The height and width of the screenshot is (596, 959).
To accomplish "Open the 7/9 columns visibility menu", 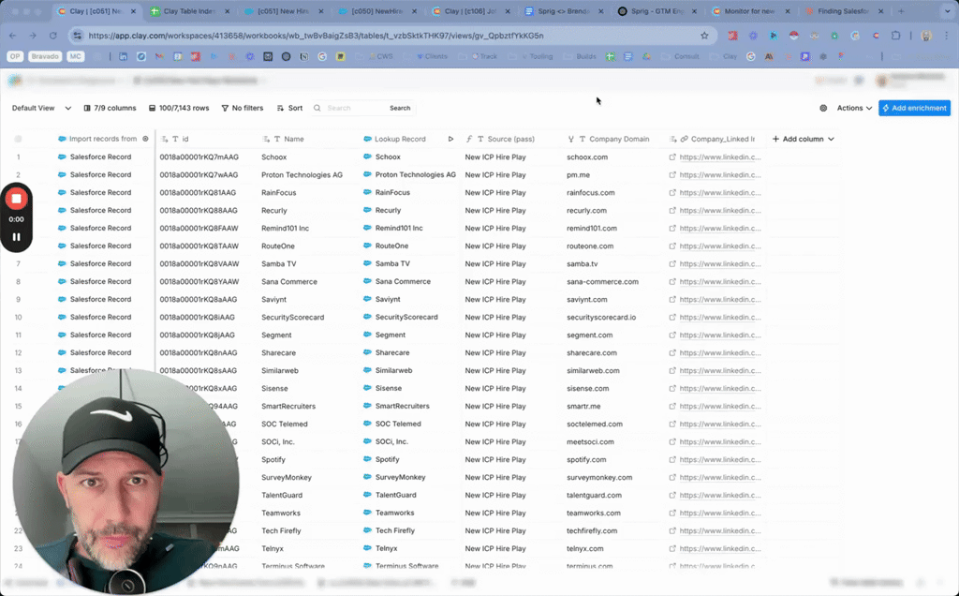I will coord(110,108).
